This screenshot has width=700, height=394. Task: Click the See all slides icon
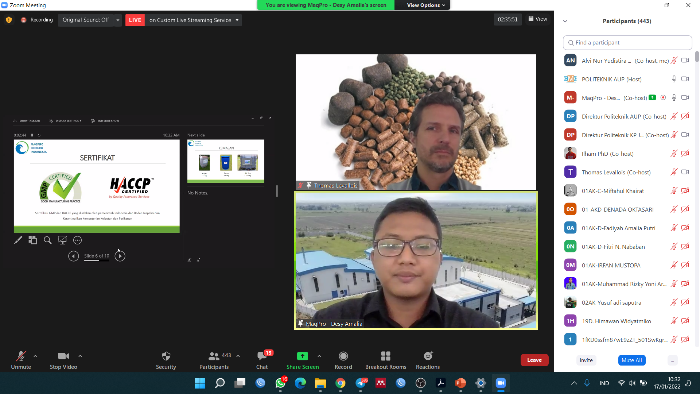33,240
